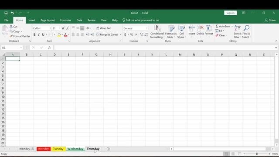Screen dimensions: 279x157
Task: Open the File tab
Action: pos(7,20)
